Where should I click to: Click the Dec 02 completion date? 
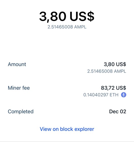pos(117,112)
